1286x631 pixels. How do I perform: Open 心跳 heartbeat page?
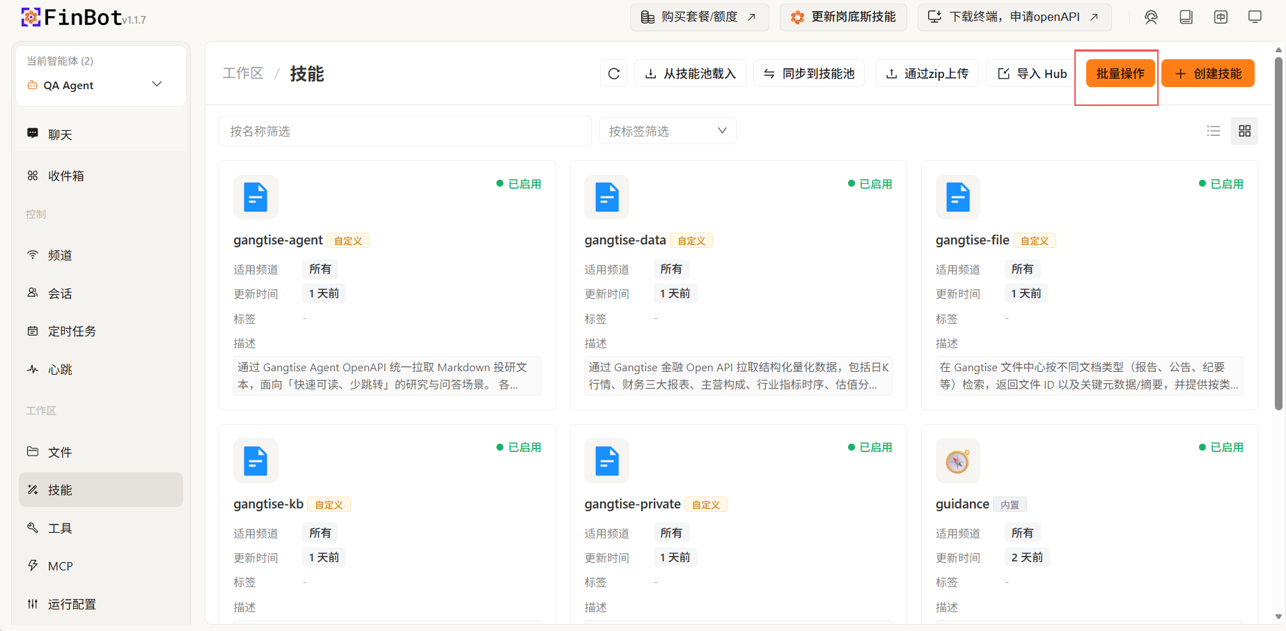(x=101, y=369)
